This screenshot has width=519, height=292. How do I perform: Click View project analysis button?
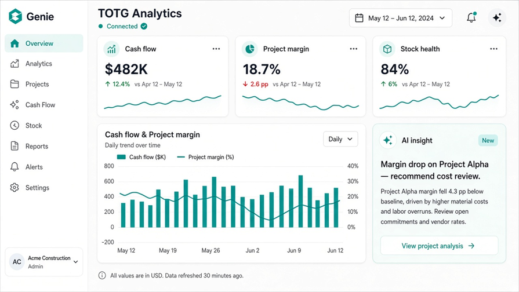click(x=439, y=246)
